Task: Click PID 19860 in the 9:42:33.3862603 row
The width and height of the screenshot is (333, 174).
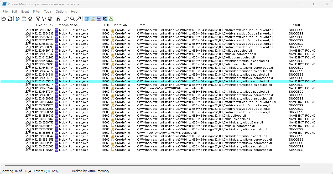Action: [x=105, y=146]
